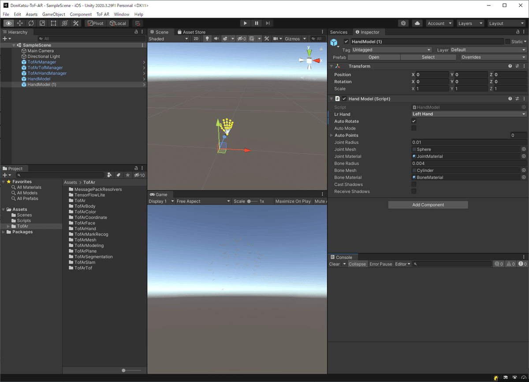Open the Component menu

tap(81, 14)
